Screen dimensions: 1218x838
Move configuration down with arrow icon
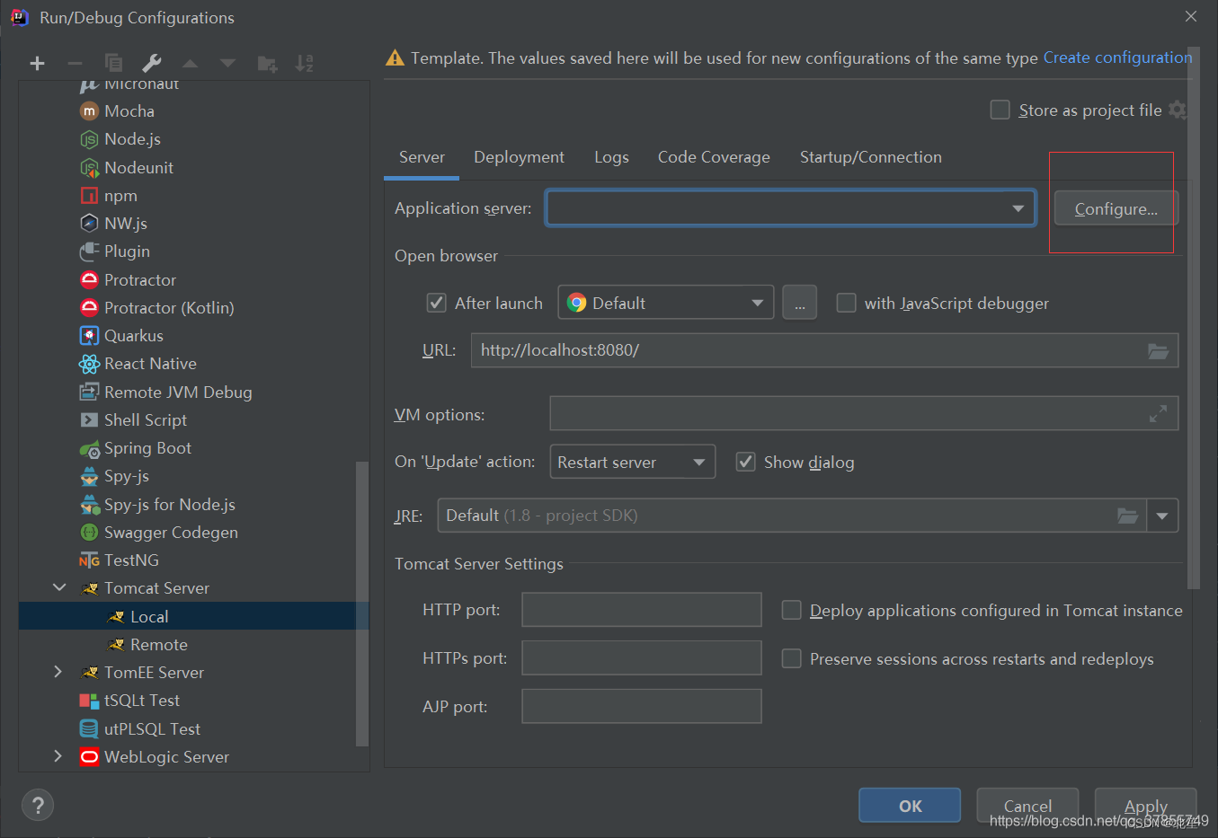coord(227,63)
